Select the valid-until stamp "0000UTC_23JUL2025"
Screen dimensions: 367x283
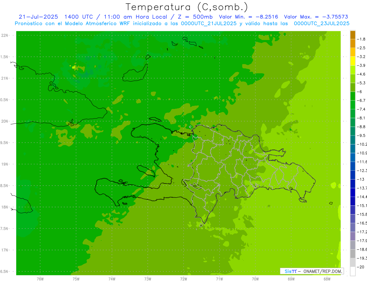click(321, 24)
